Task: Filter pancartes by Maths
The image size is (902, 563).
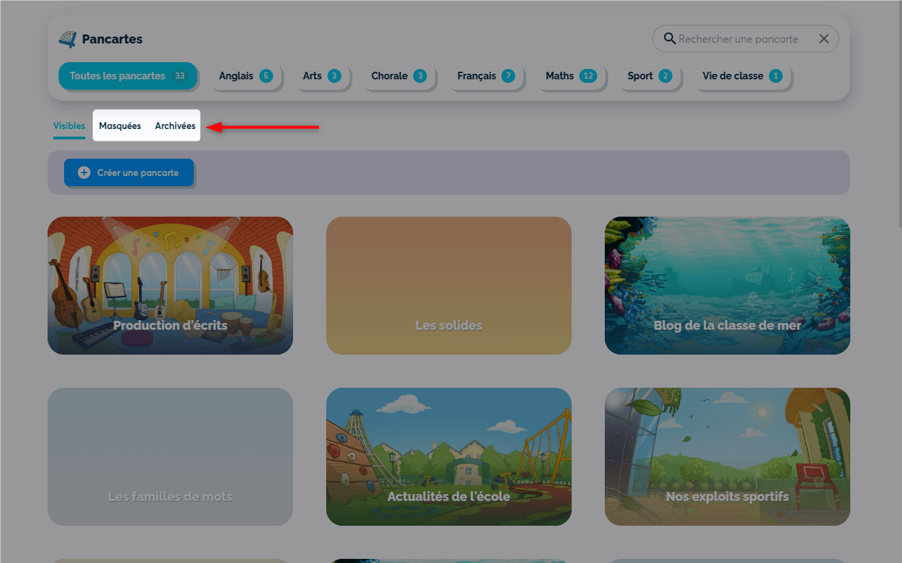Action: click(570, 76)
